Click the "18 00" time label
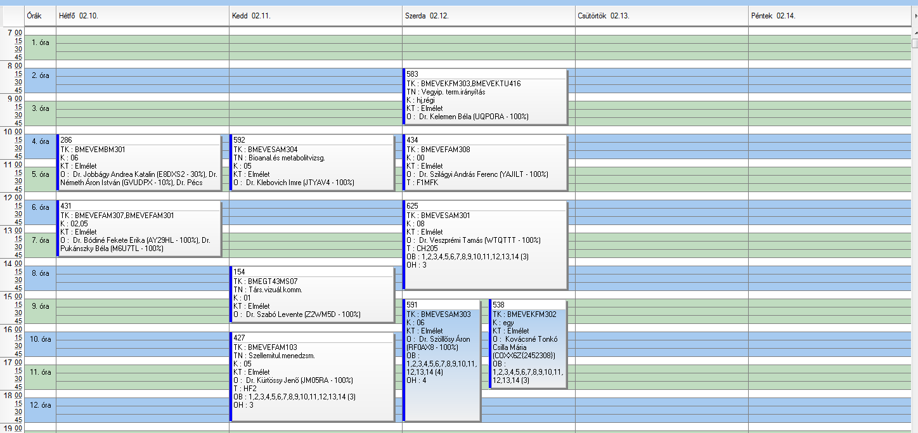The image size is (918, 433). (13, 394)
